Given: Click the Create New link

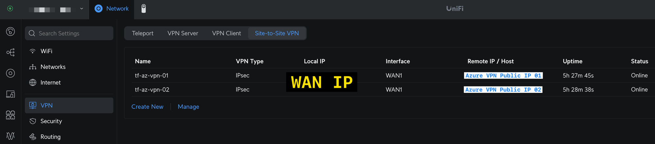Looking at the screenshot, I should [x=147, y=107].
